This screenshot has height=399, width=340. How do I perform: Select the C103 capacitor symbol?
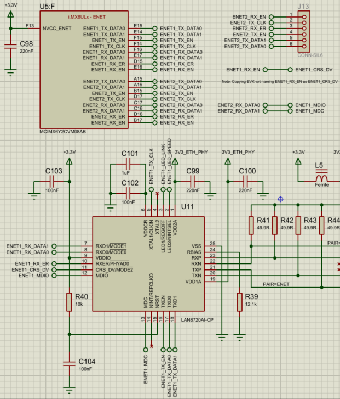click(x=52, y=182)
